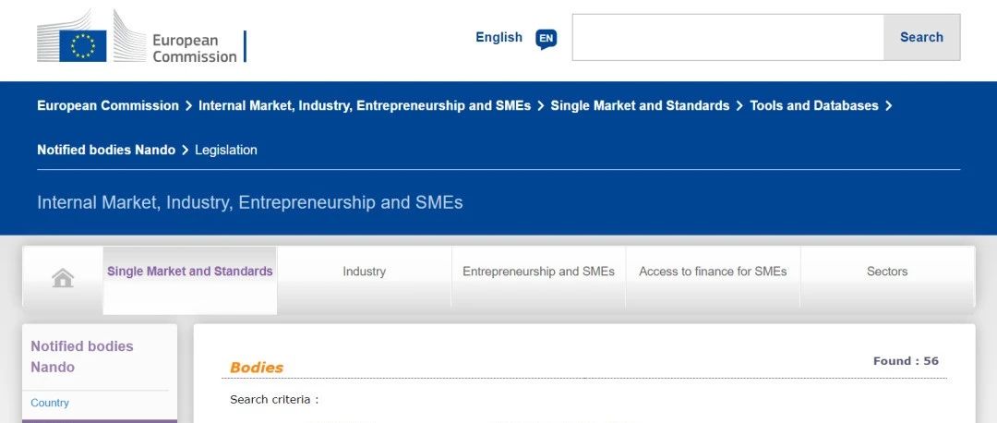Screen dimensions: 997x423
Task: Switch to the Industry tab
Action: coord(364,272)
